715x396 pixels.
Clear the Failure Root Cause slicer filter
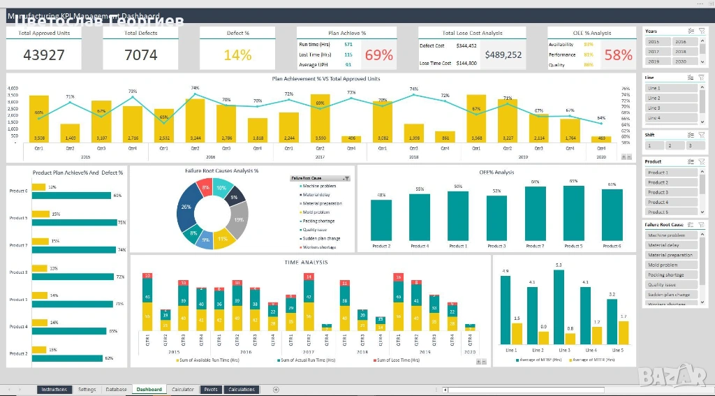[702, 225]
